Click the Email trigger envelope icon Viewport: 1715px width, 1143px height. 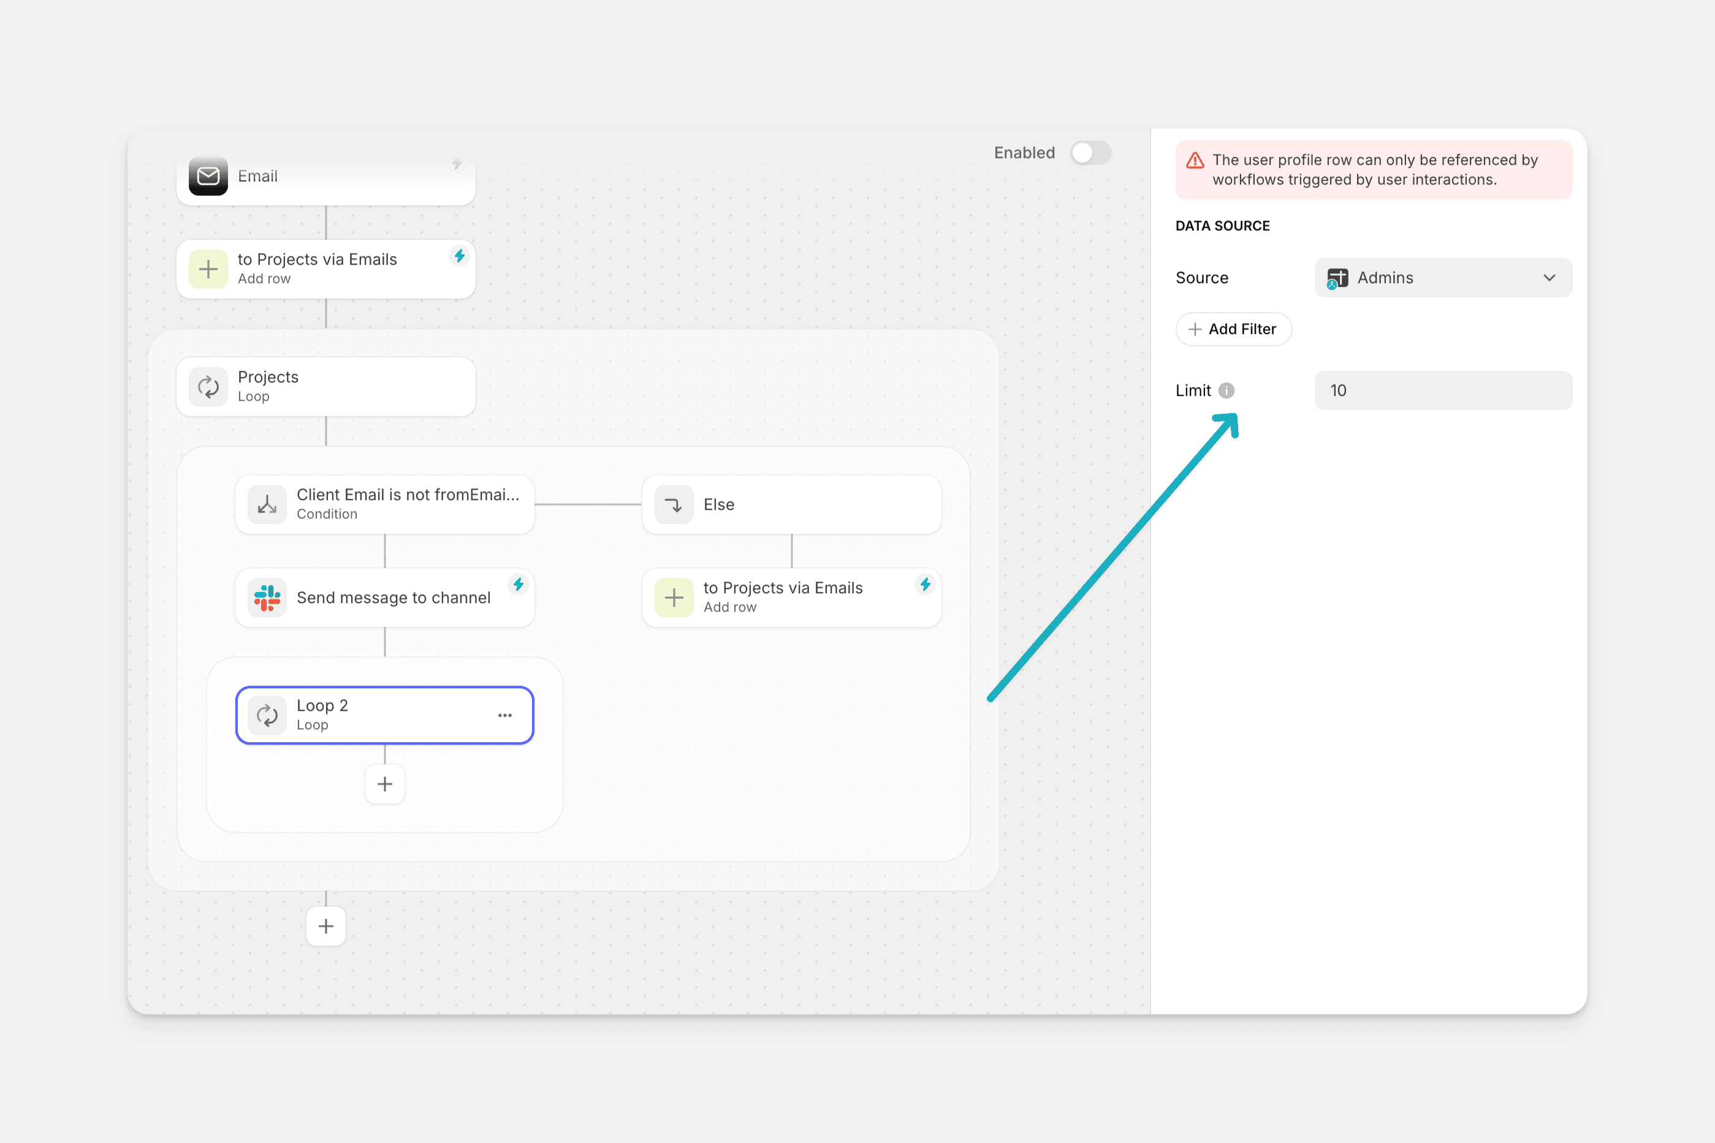[208, 176]
